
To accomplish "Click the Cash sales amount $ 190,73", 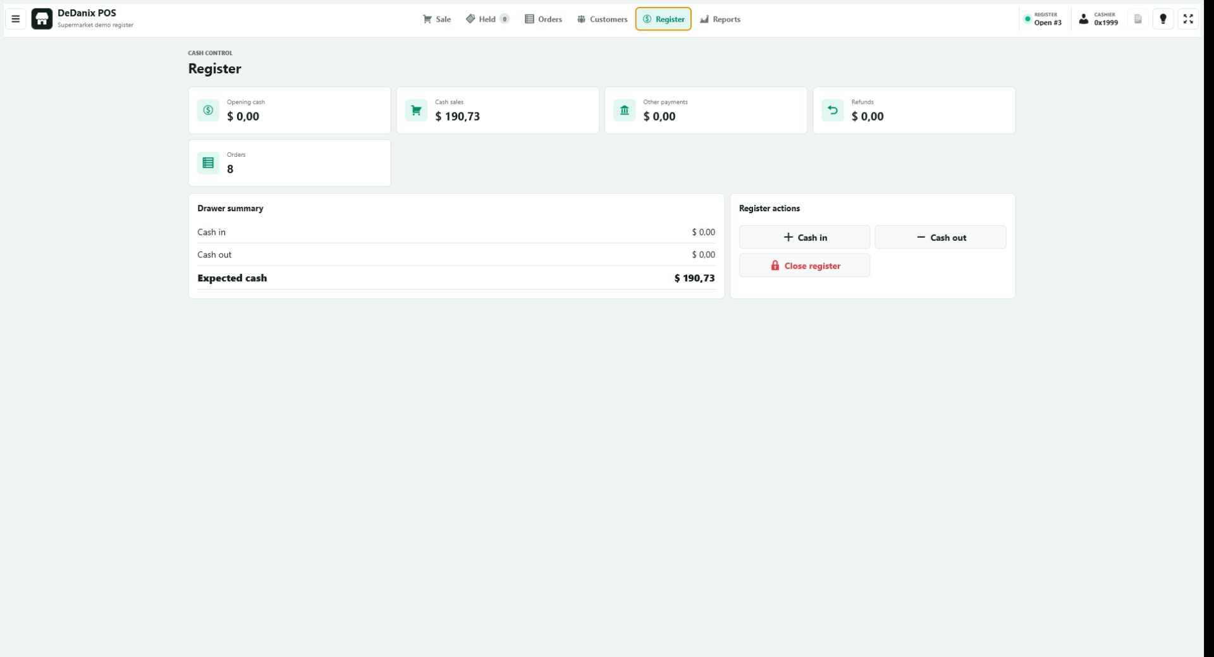I will (457, 116).
